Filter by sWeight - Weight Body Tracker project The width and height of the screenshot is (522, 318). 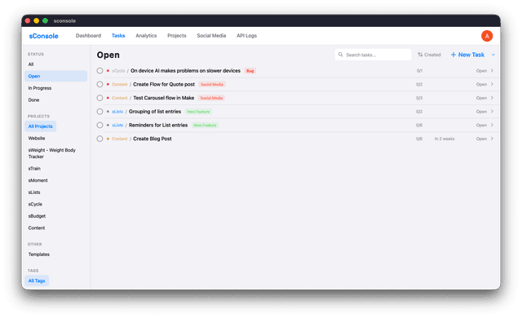[x=52, y=153]
